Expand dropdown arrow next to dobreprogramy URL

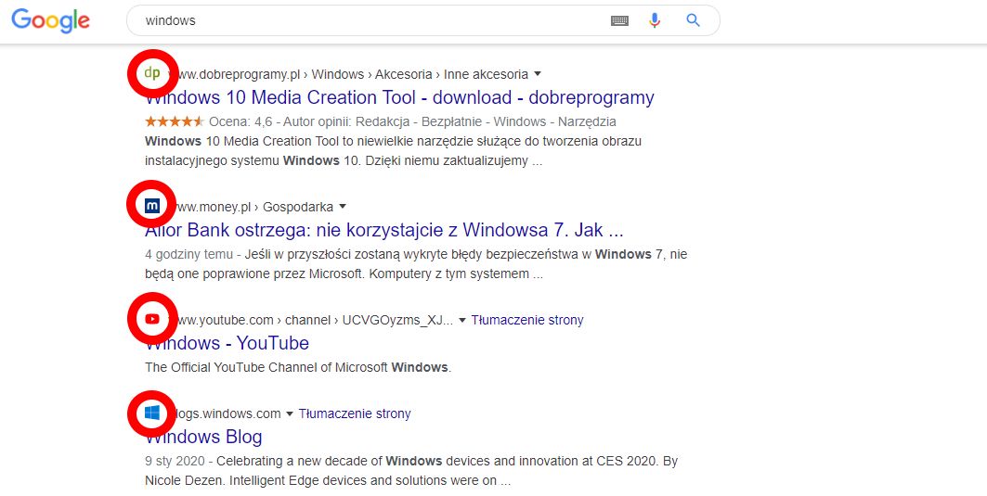click(538, 74)
